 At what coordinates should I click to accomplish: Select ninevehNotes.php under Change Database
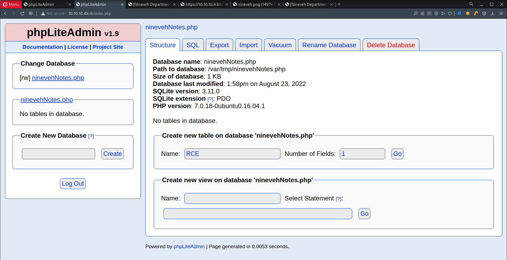click(58, 78)
